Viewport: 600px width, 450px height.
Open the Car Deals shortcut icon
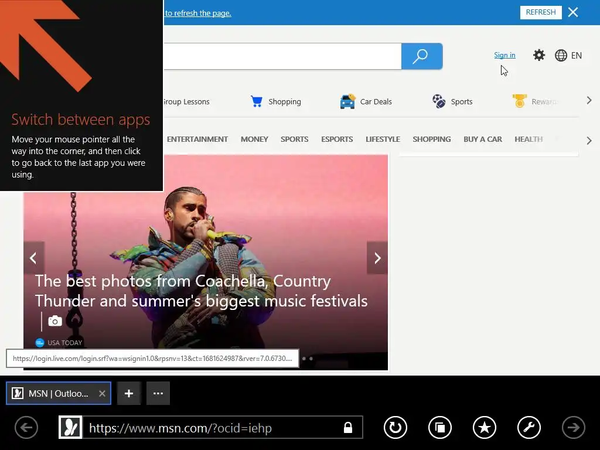[366, 101]
